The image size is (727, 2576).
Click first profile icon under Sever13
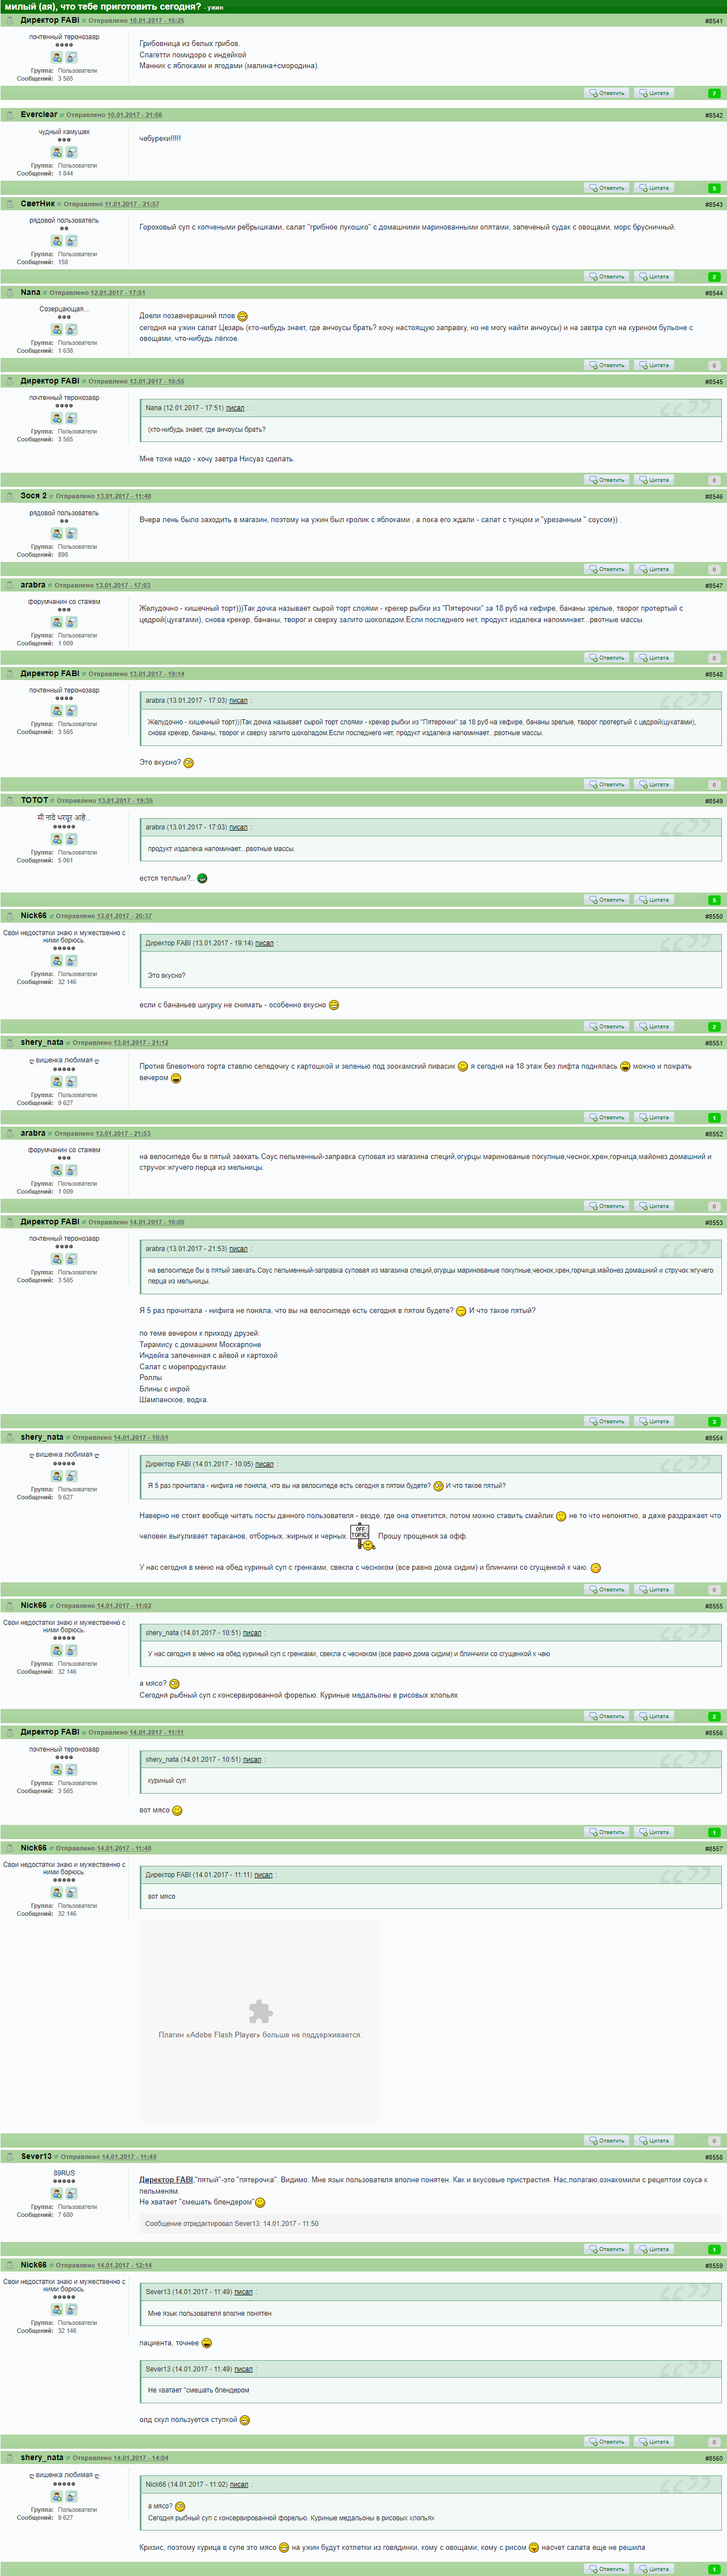pyautogui.click(x=57, y=2193)
